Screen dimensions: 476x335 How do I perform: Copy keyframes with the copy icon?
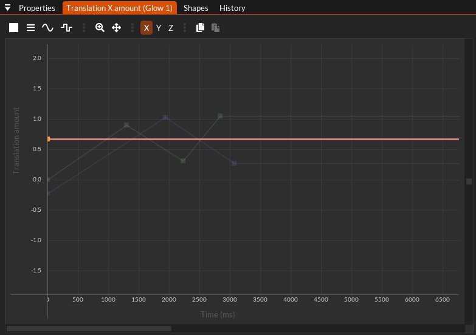(x=200, y=27)
